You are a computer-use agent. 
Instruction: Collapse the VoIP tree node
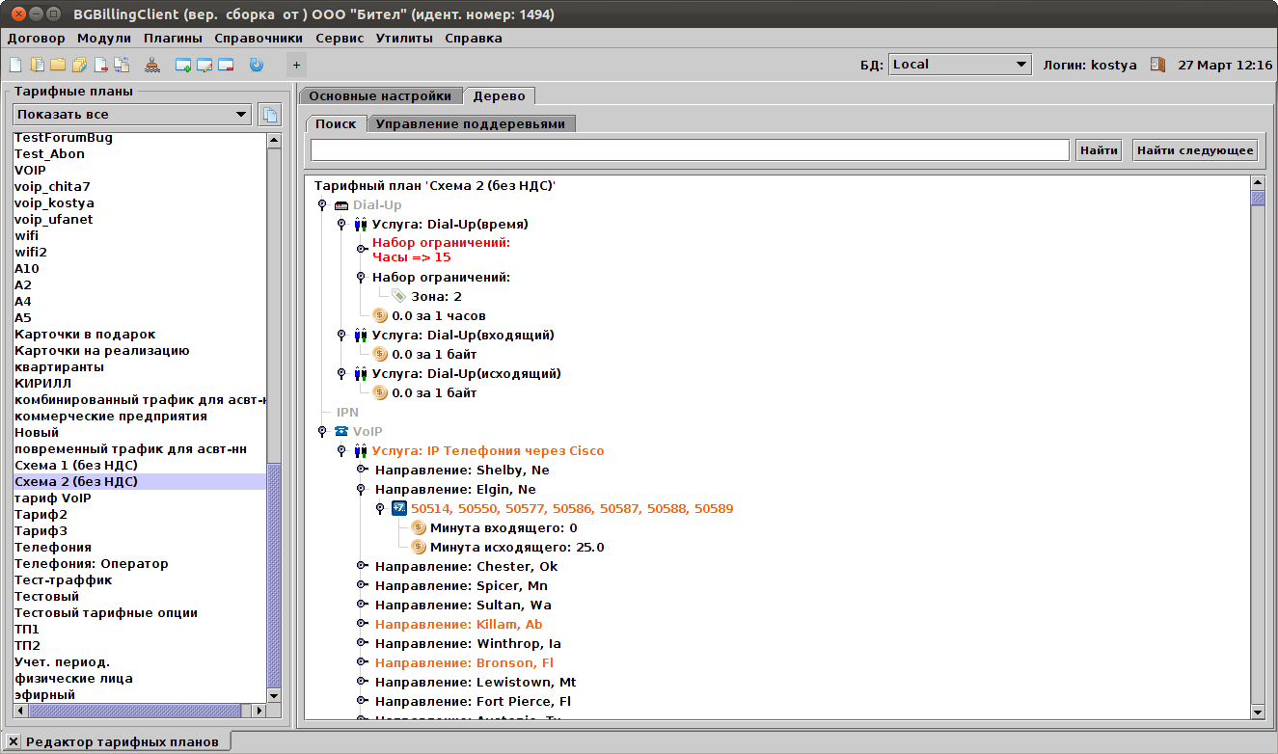[x=322, y=431]
